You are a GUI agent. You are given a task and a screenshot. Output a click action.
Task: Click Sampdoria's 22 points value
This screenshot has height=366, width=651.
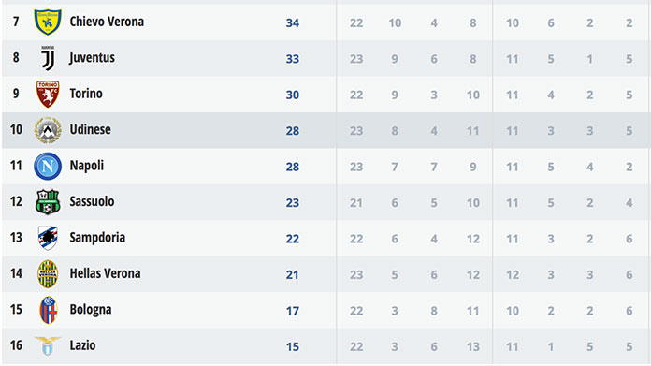292,239
